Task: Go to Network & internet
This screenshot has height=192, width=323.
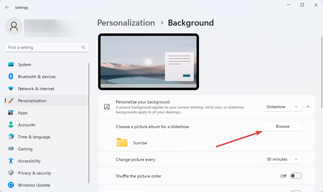Action: point(47,89)
